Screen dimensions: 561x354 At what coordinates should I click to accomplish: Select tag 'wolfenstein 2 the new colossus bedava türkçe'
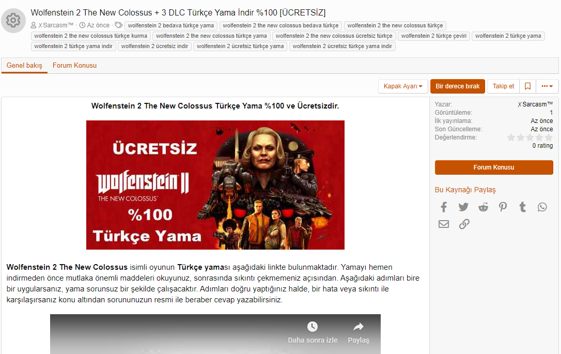point(280,26)
